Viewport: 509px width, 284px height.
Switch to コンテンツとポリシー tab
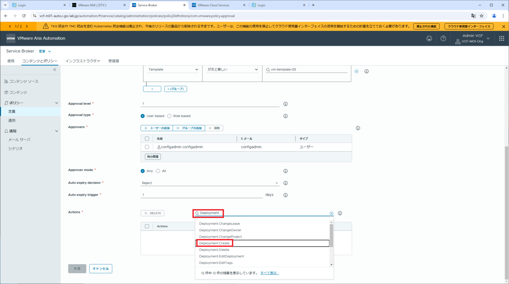point(40,61)
